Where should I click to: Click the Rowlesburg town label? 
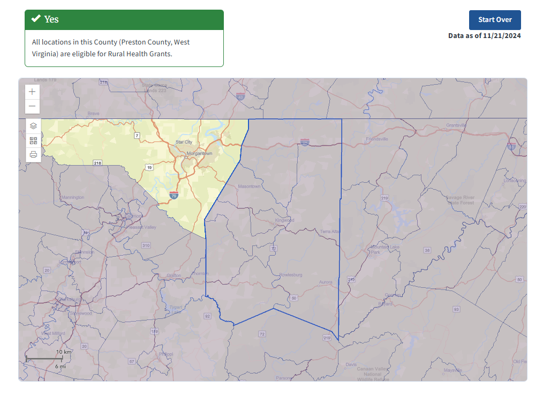click(x=291, y=275)
